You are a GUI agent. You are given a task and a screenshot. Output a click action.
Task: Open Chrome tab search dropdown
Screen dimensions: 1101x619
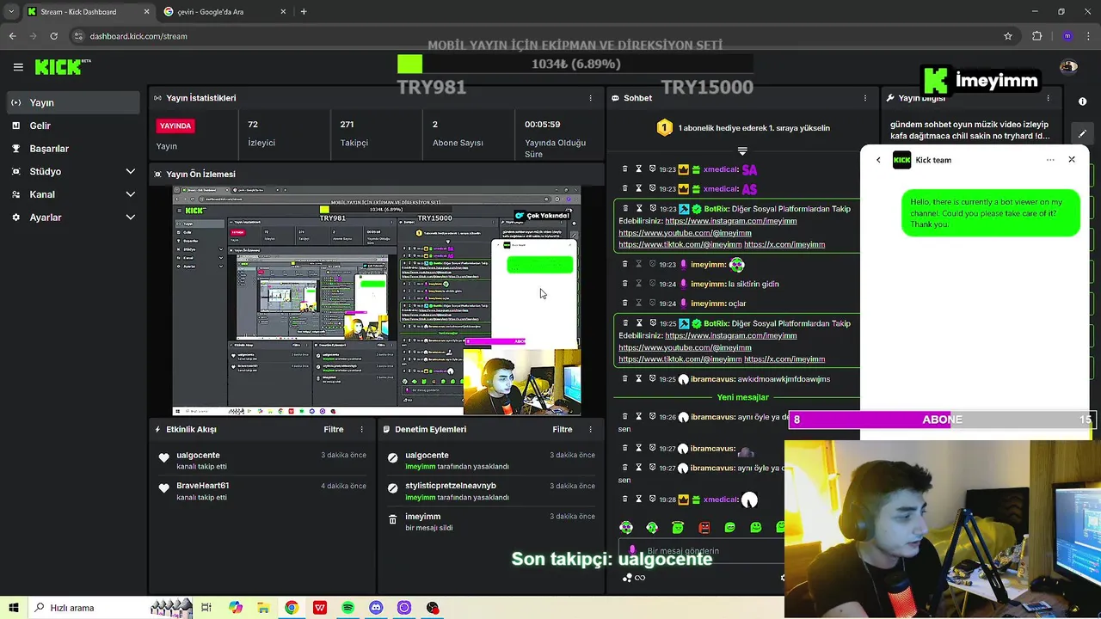pos(11,12)
